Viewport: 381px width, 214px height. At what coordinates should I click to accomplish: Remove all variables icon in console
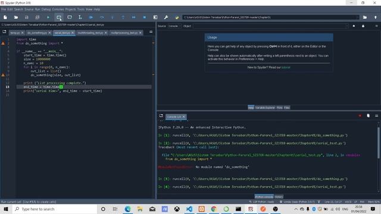click(368, 116)
